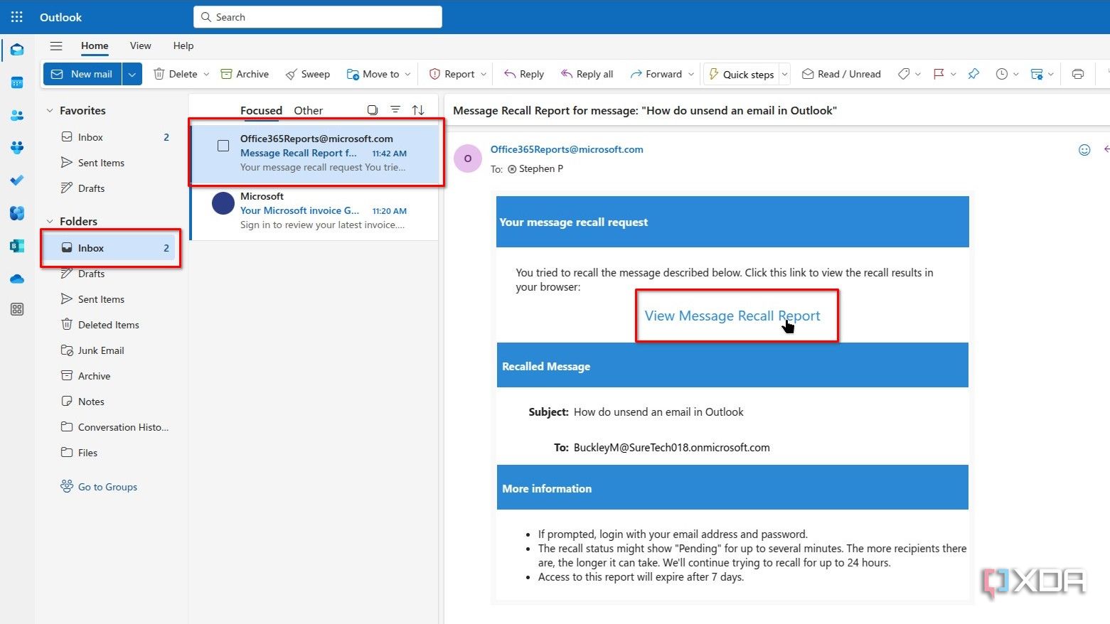The height and width of the screenshot is (624, 1110).
Task: Collapse the Favorites section
Action: pyautogui.click(x=50, y=110)
